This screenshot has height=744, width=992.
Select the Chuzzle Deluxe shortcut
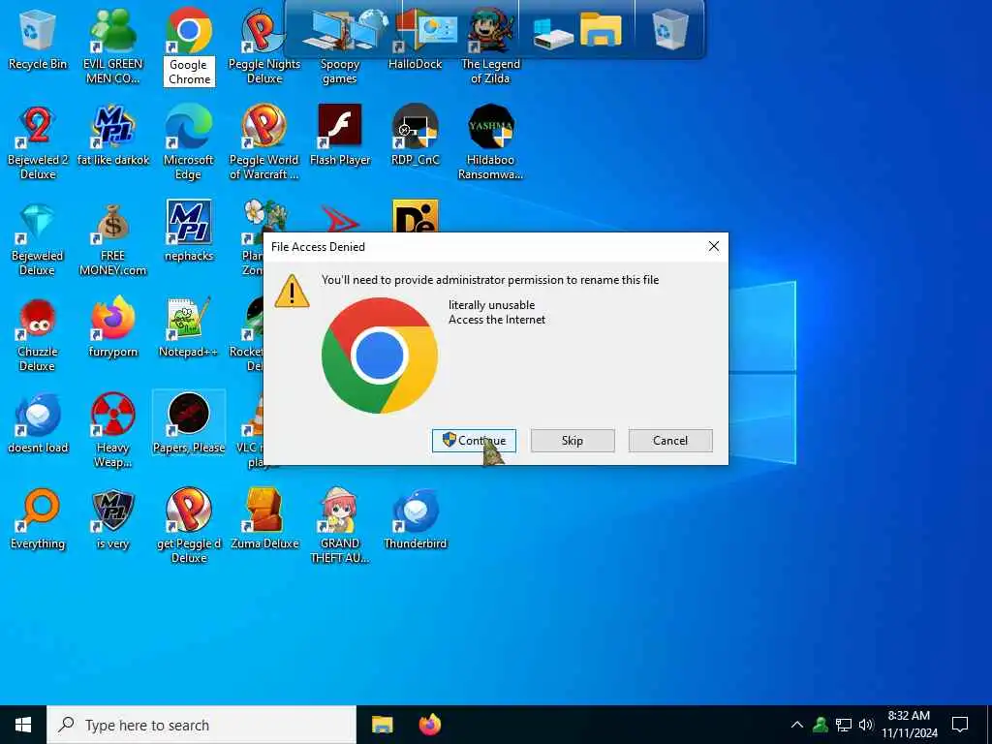(38, 334)
